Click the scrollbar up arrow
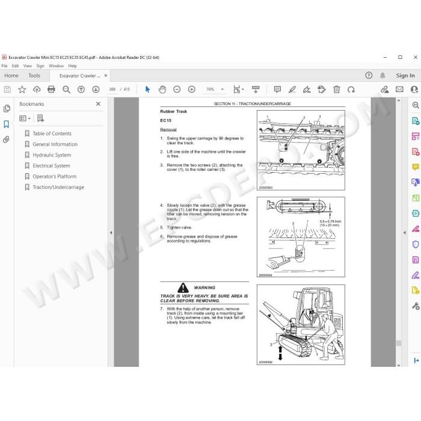Viewport: 421px width, 421px height. tap(399, 100)
